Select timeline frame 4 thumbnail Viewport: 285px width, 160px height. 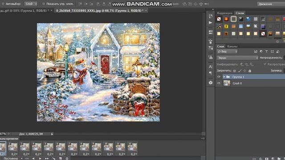pyautogui.click(x=37, y=147)
